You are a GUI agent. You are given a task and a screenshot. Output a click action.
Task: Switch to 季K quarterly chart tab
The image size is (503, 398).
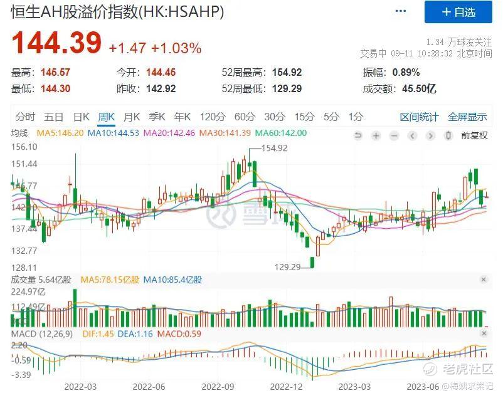click(157, 117)
